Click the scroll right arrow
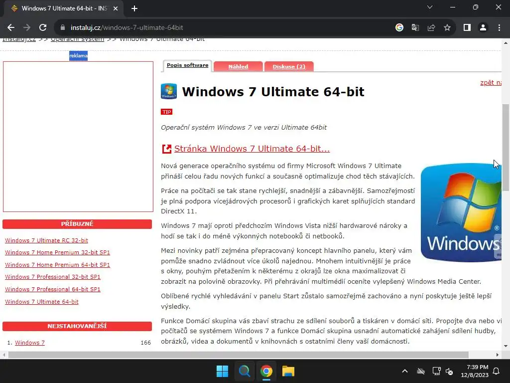Screen dimensions: 510x383 coord(498,355)
